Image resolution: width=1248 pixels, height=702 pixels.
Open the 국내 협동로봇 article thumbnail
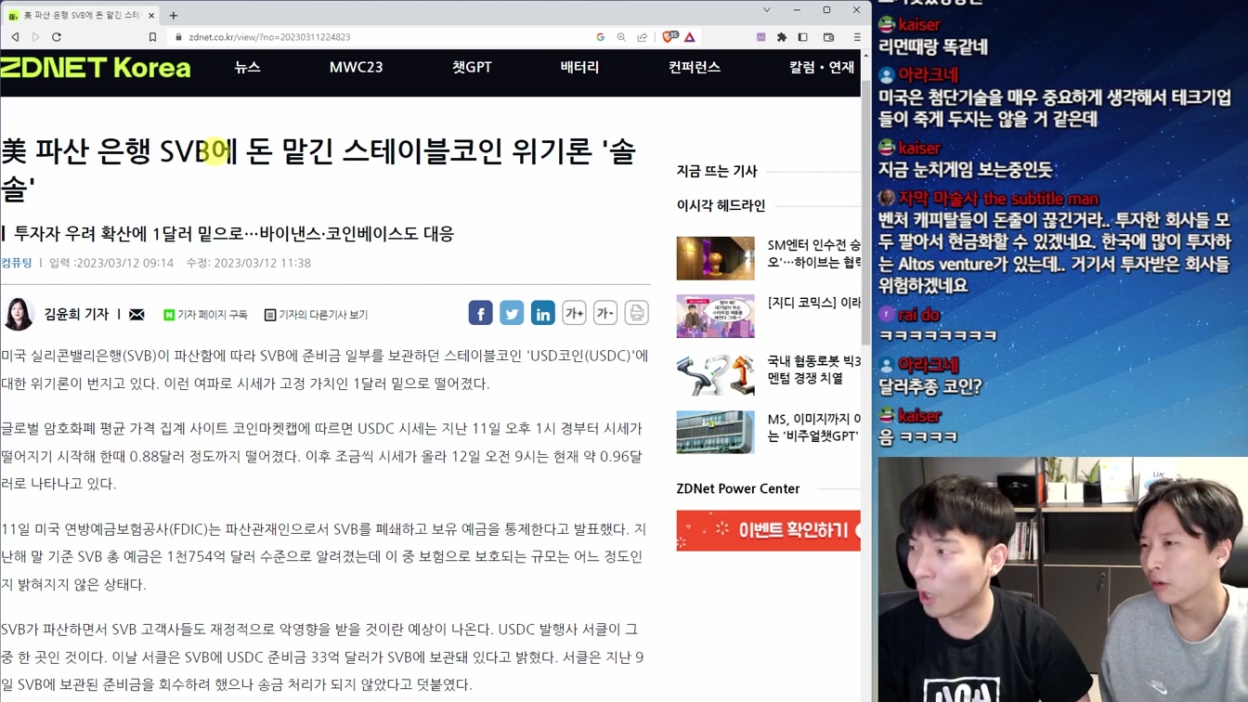(715, 373)
